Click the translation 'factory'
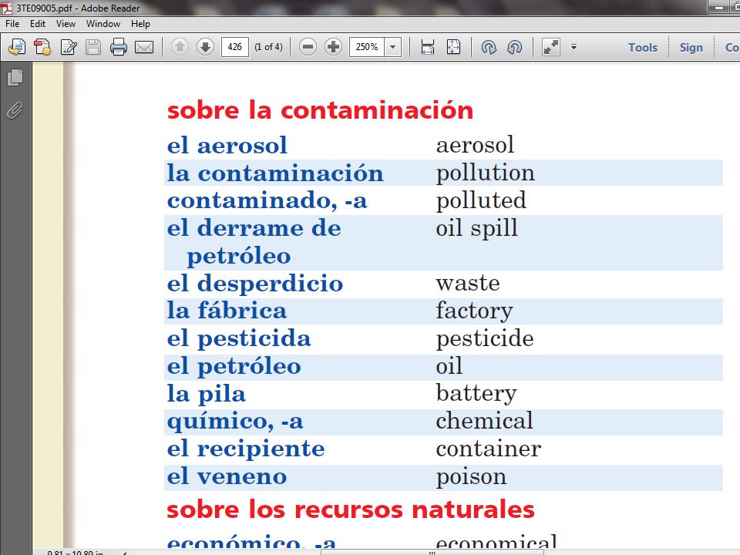The width and height of the screenshot is (740, 555). tap(474, 311)
